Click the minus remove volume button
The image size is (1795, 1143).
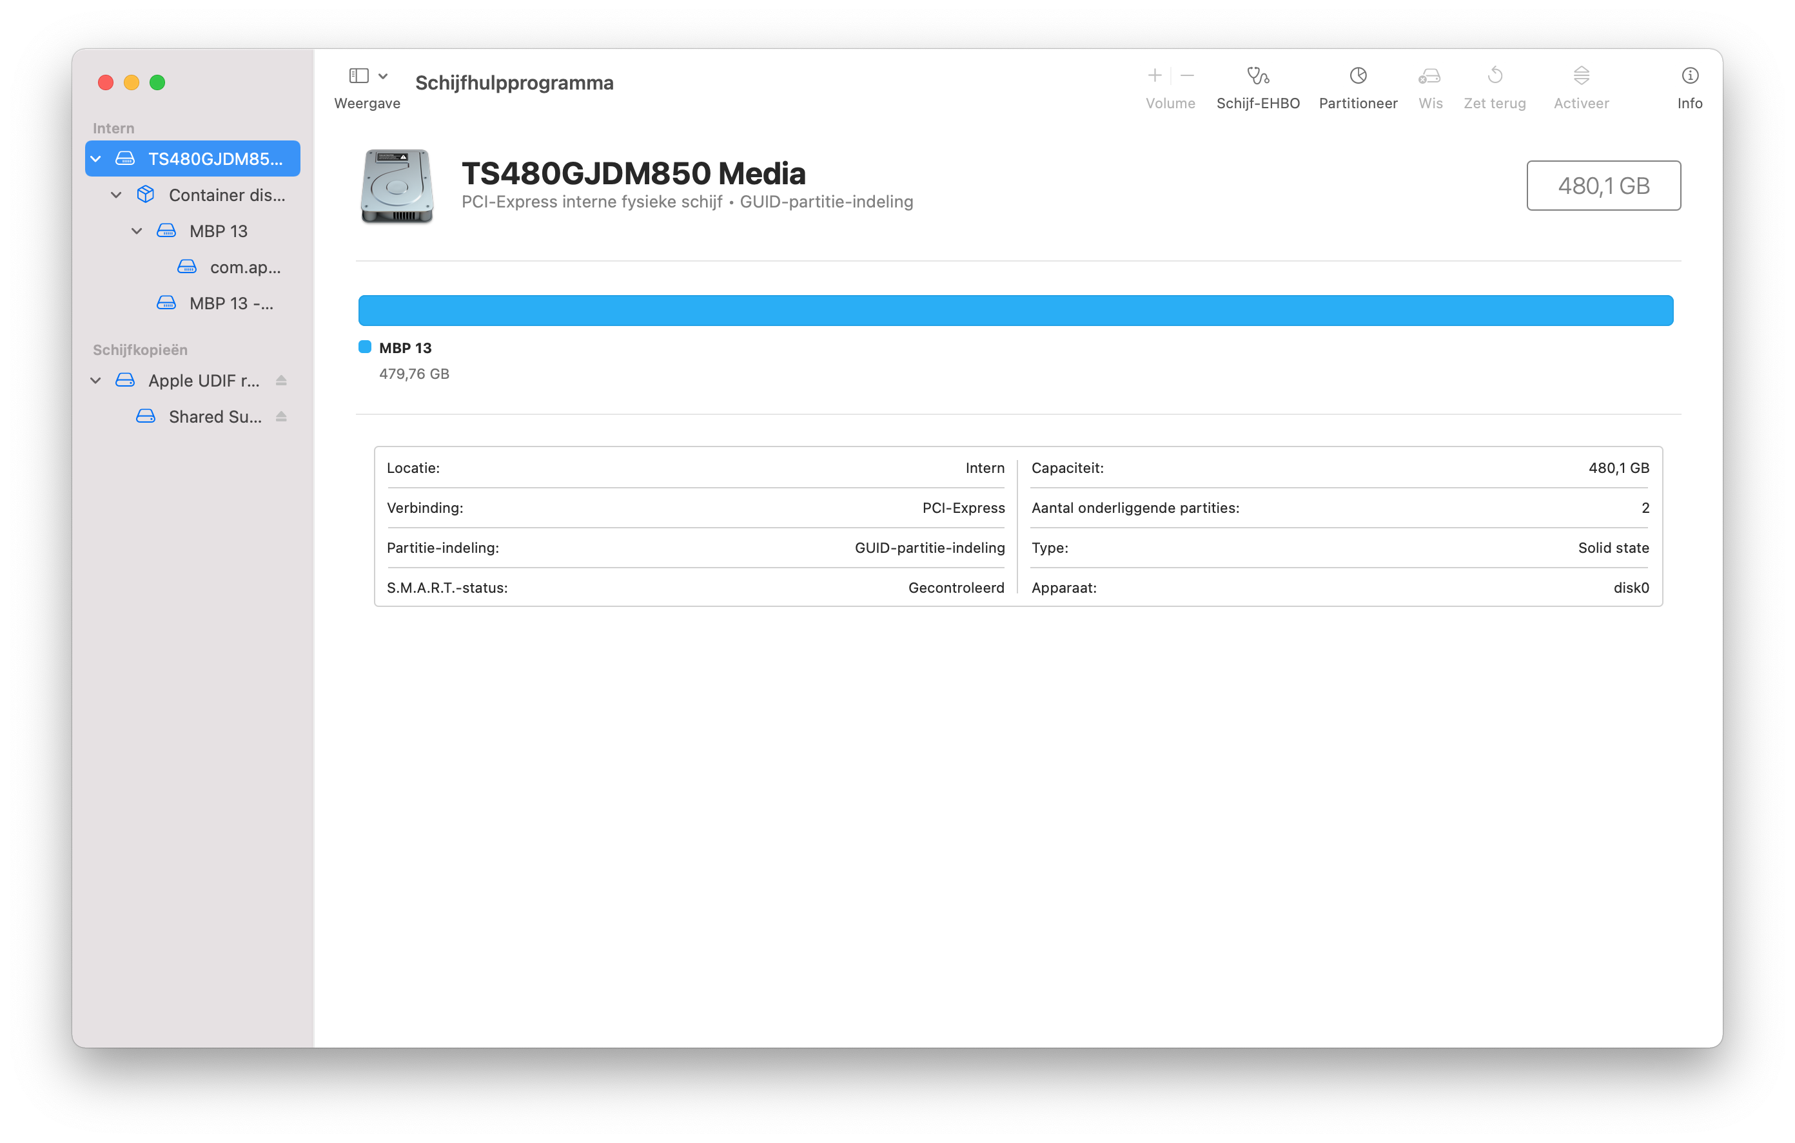click(x=1188, y=75)
